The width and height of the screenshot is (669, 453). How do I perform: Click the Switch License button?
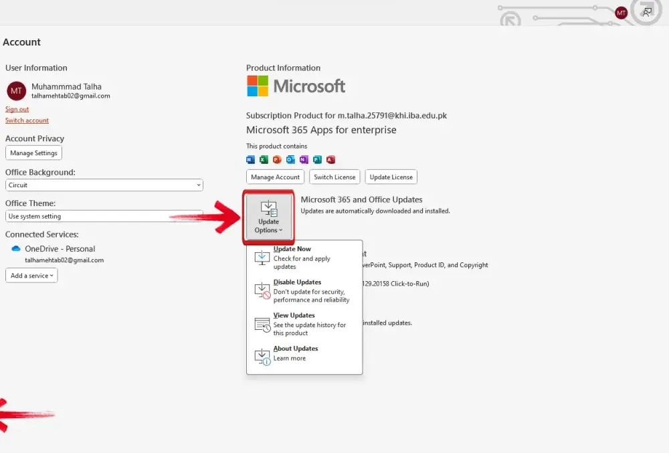[334, 177]
